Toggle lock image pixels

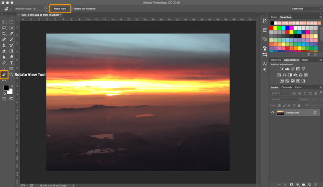click(284, 105)
